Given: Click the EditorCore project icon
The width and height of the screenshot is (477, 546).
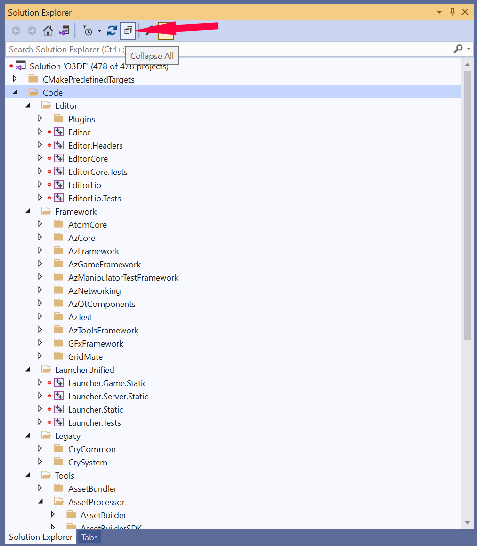Looking at the screenshot, I should click(x=59, y=158).
